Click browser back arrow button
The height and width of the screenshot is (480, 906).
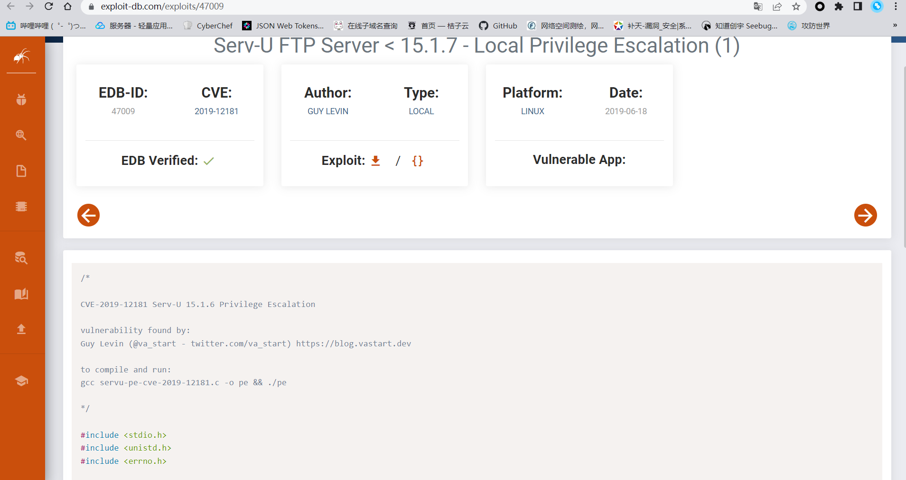pos(10,7)
